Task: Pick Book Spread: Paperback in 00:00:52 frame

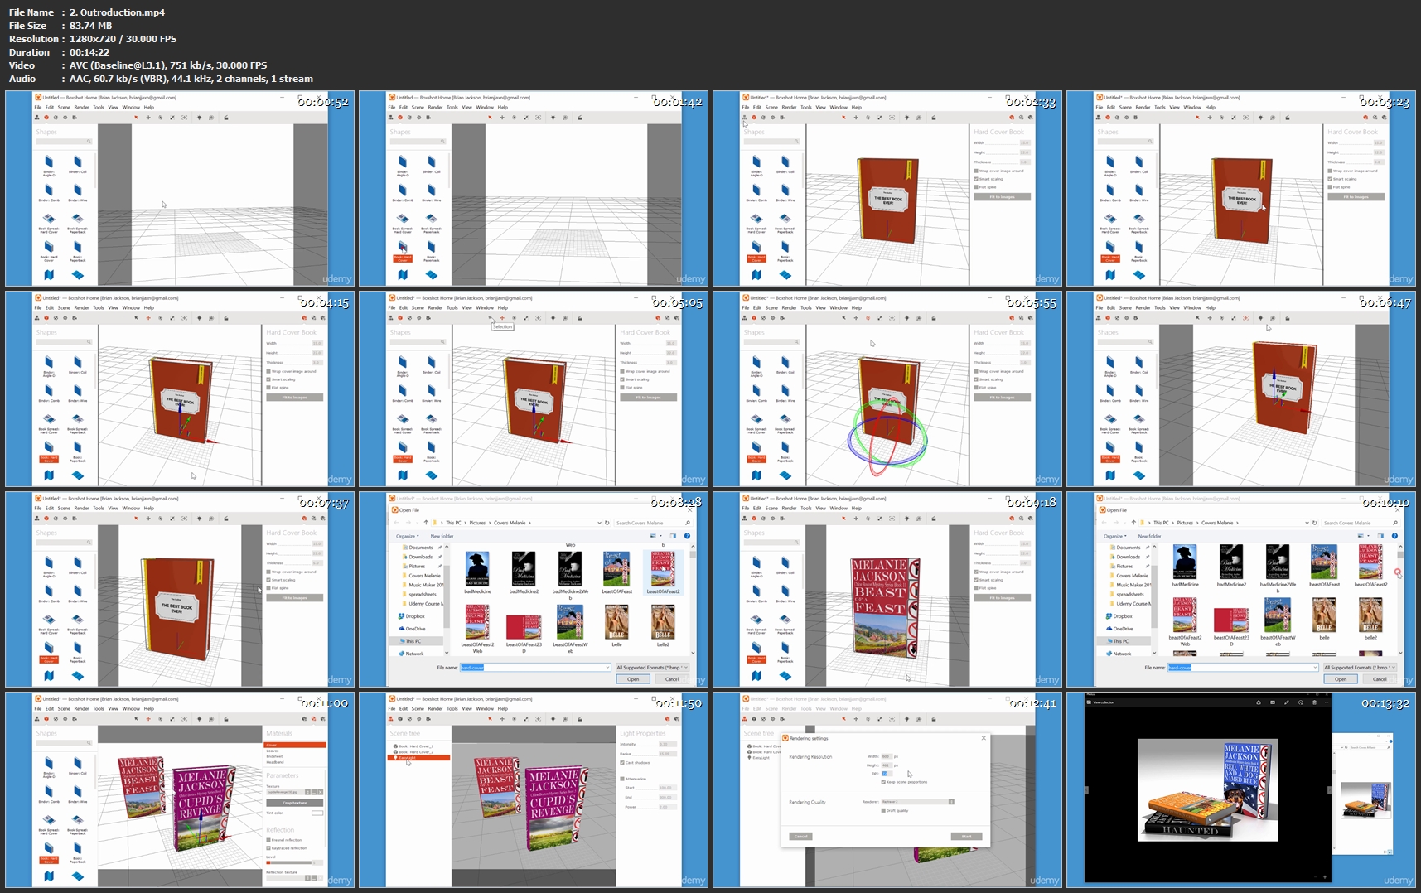Action: (x=78, y=224)
